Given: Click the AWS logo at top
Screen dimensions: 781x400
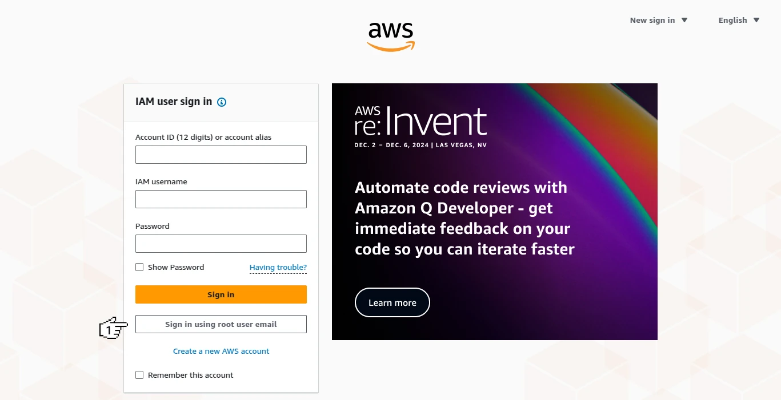Looking at the screenshot, I should [x=391, y=37].
